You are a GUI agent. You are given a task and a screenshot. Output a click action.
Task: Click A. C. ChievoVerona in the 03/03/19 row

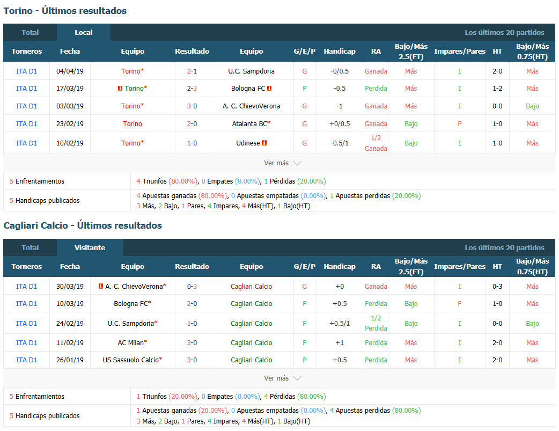[252, 106]
